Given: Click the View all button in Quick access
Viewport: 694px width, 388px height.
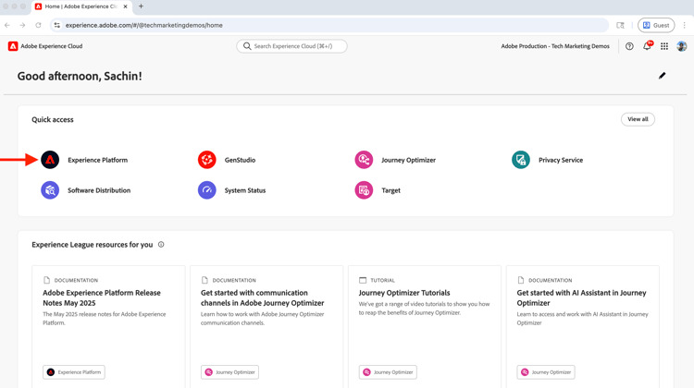Looking at the screenshot, I should [x=638, y=119].
